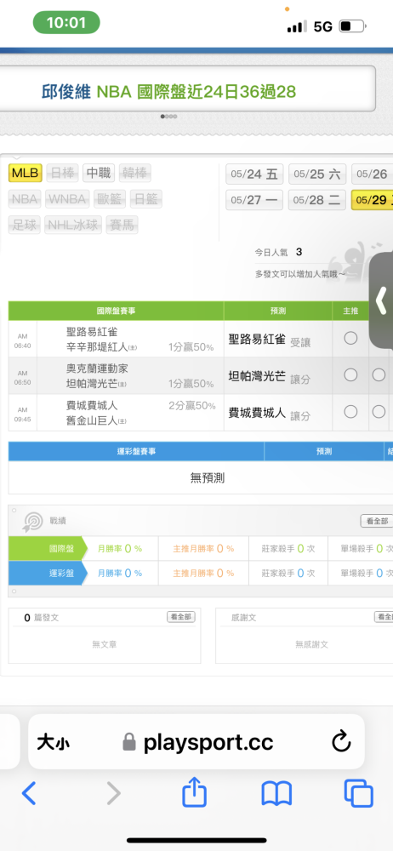Click 國際盤 莊家殺手 0 次 value
Screen dimensions: 393x851
[288, 549]
